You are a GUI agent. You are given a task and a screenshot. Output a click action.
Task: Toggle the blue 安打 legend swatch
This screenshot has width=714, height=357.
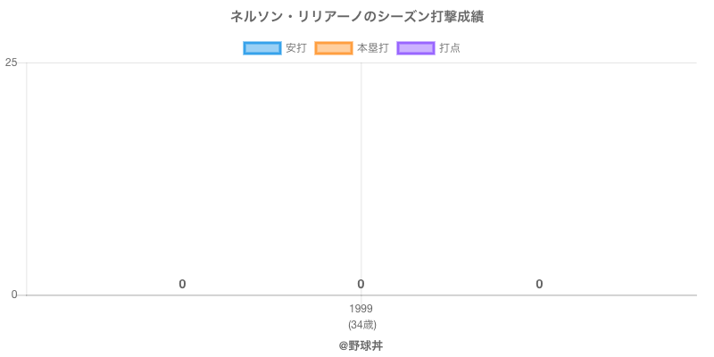pyautogui.click(x=262, y=48)
